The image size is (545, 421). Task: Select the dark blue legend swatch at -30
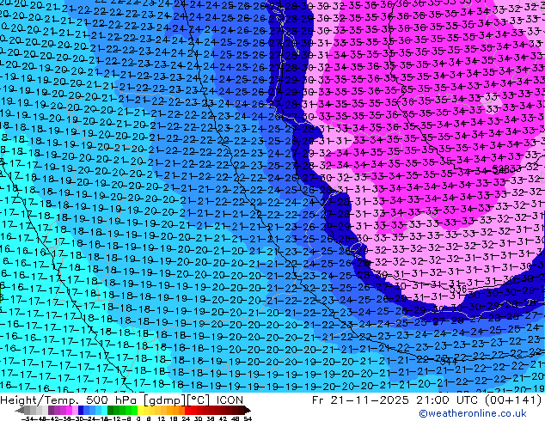point(81,411)
